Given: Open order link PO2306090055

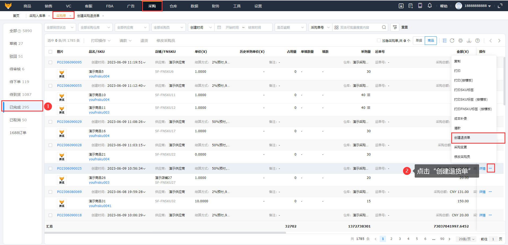Looking at the screenshot, I should click(69, 86).
